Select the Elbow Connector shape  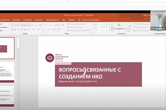pos(99,27)
